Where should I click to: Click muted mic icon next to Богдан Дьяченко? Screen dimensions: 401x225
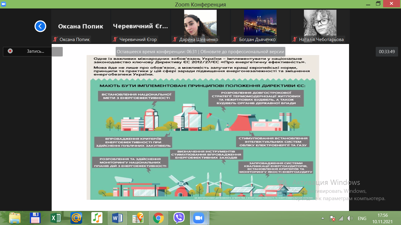[235, 39]
